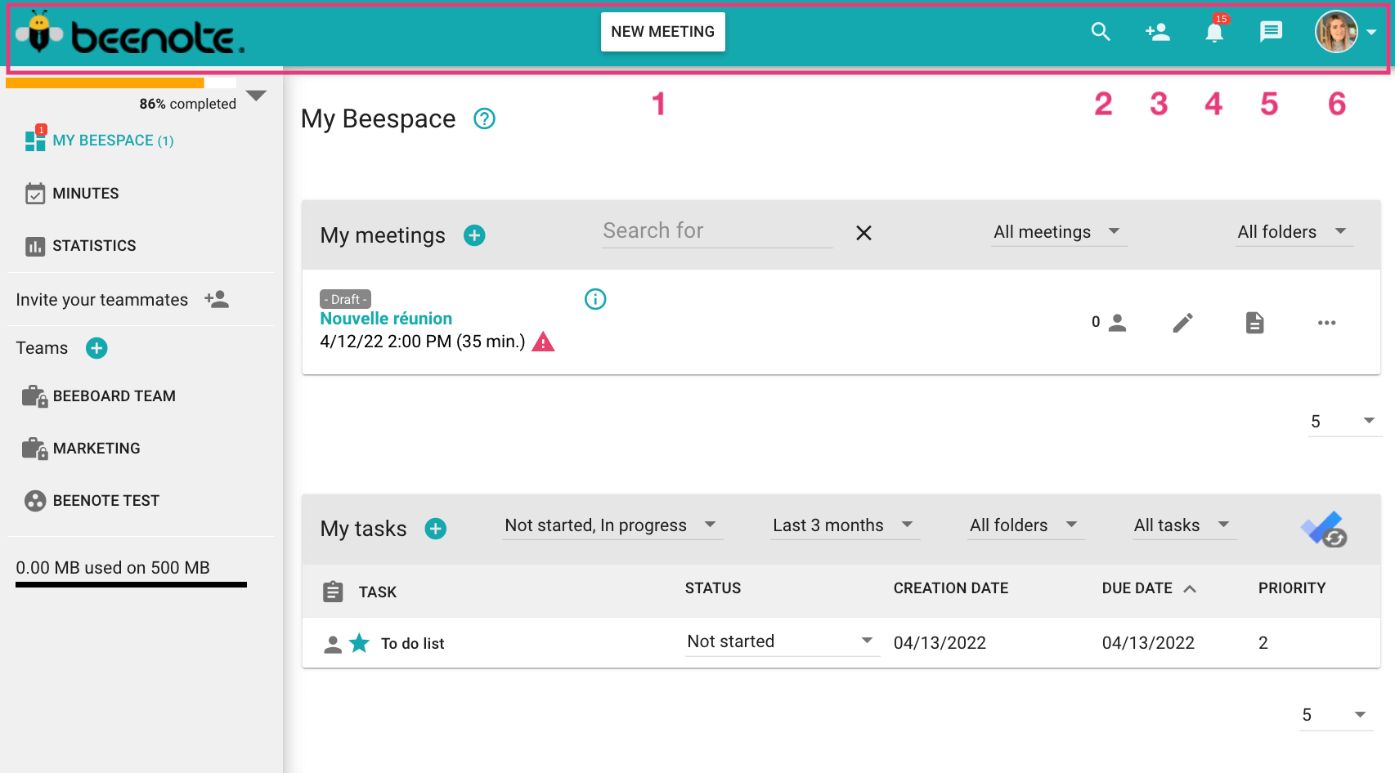Click the Draft label badge
The width and height of the screenshot is (1395, 773).
[345, 300]
